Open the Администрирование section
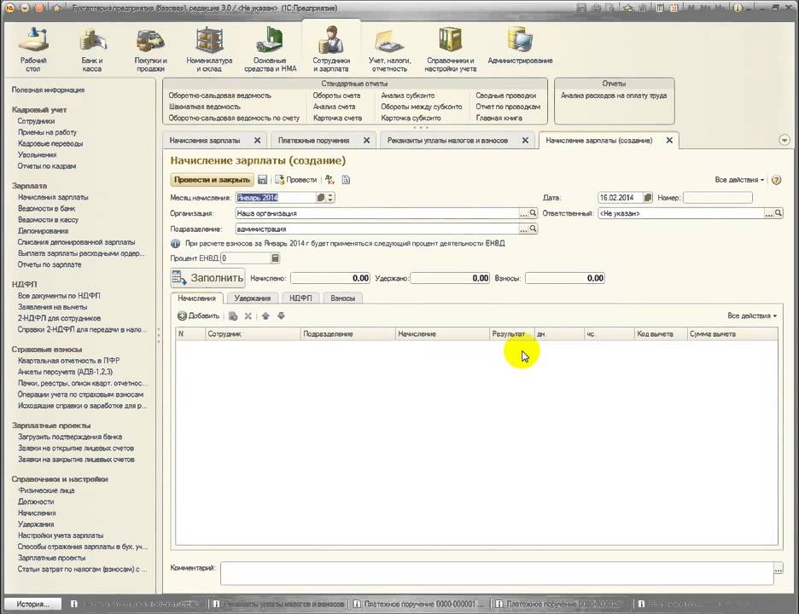The image size is (799, 614). coord(520,46)
